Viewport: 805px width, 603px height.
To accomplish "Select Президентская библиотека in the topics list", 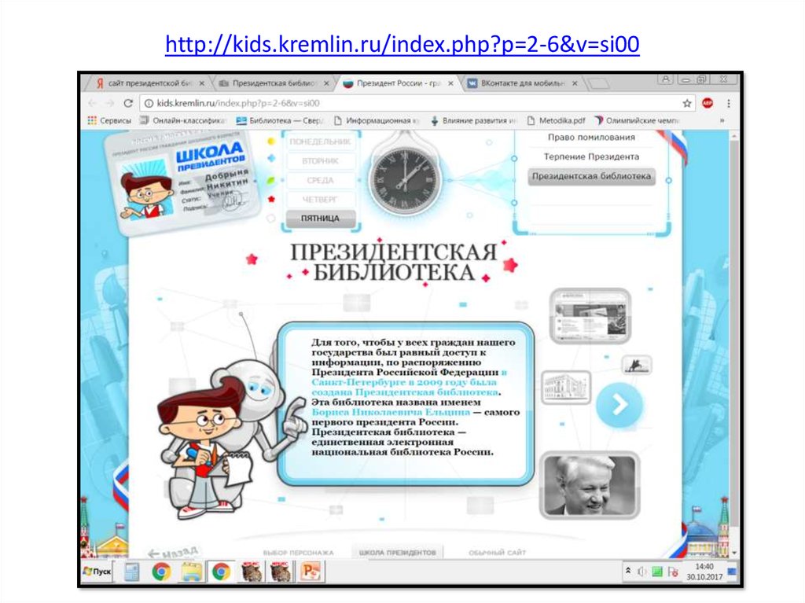I will (x=590, y=176).
